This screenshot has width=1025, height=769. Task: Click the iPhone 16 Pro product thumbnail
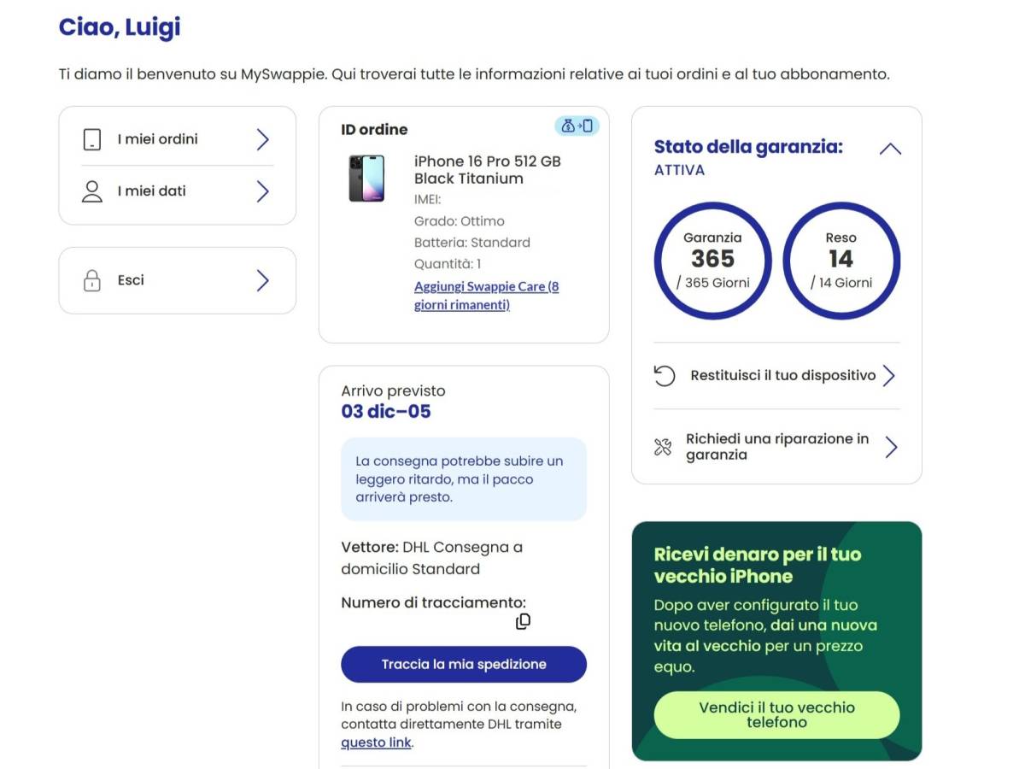(366, 178)
